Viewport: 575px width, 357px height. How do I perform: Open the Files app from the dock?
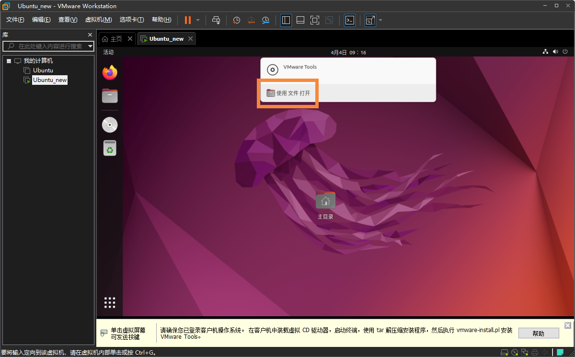110,96
